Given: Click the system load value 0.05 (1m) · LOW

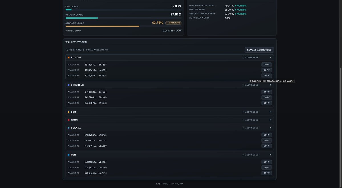Looking at the screenshot, I should click(172, 31).
